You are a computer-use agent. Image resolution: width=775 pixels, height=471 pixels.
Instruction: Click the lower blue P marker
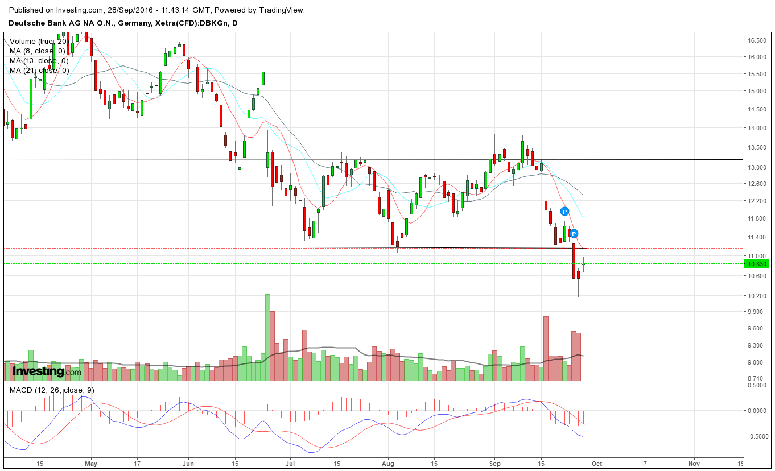574,233
